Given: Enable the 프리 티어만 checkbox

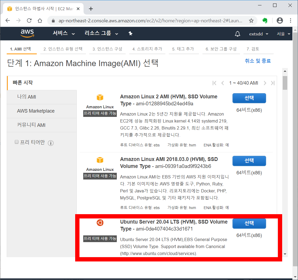Looking at the screenshot, I should pyautogui.click(x=17, y=142).
